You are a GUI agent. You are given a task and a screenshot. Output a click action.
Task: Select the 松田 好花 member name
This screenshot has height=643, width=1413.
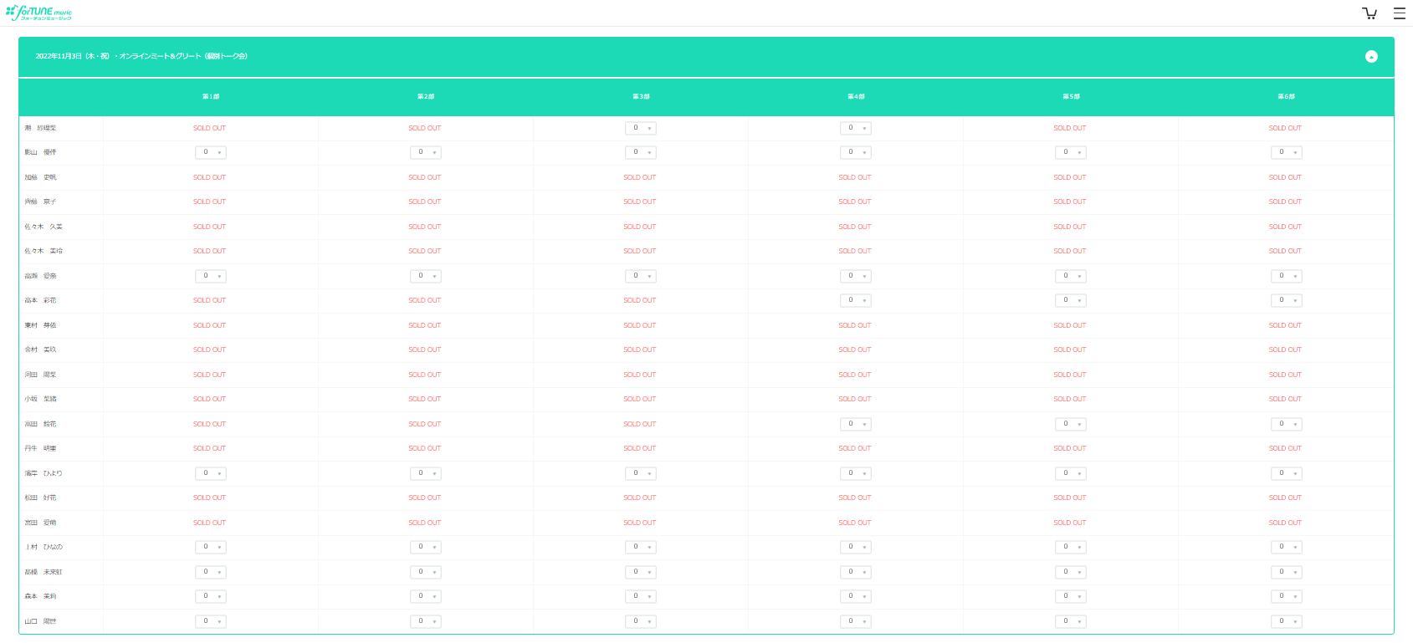[x=40, y=498]
